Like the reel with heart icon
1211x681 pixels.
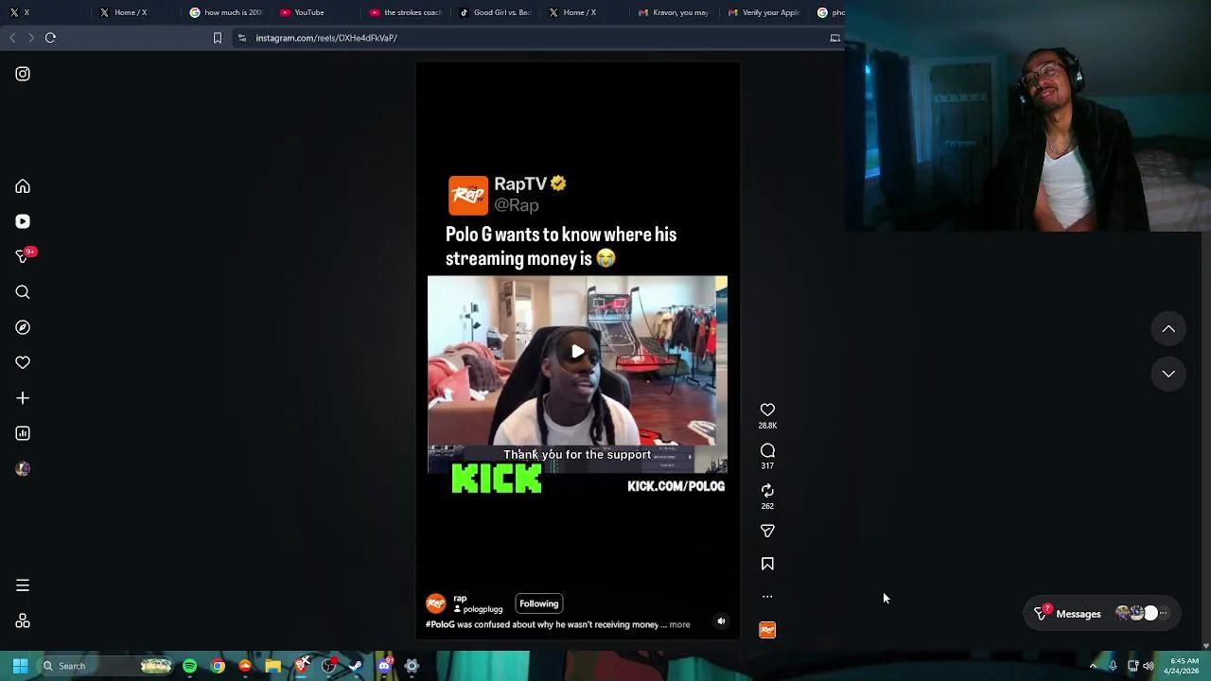(x=767, y=410)
